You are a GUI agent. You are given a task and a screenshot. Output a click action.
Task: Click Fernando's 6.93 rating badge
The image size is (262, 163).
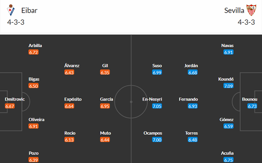(193, 106)
